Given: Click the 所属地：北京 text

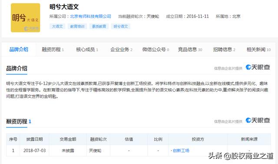Looking at the screenshot, I should pyautogui.click(x=228, y=16).
